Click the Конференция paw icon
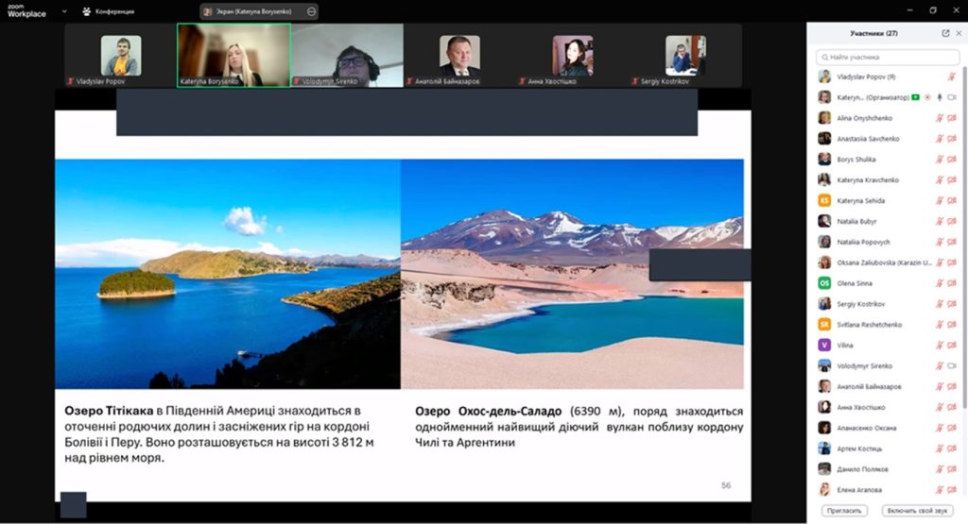The image size is (968, 524). click(x=87, y=11)
